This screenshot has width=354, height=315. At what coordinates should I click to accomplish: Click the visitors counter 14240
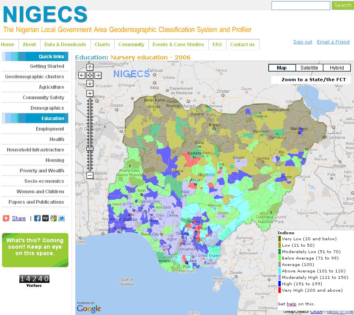(34, 279)
